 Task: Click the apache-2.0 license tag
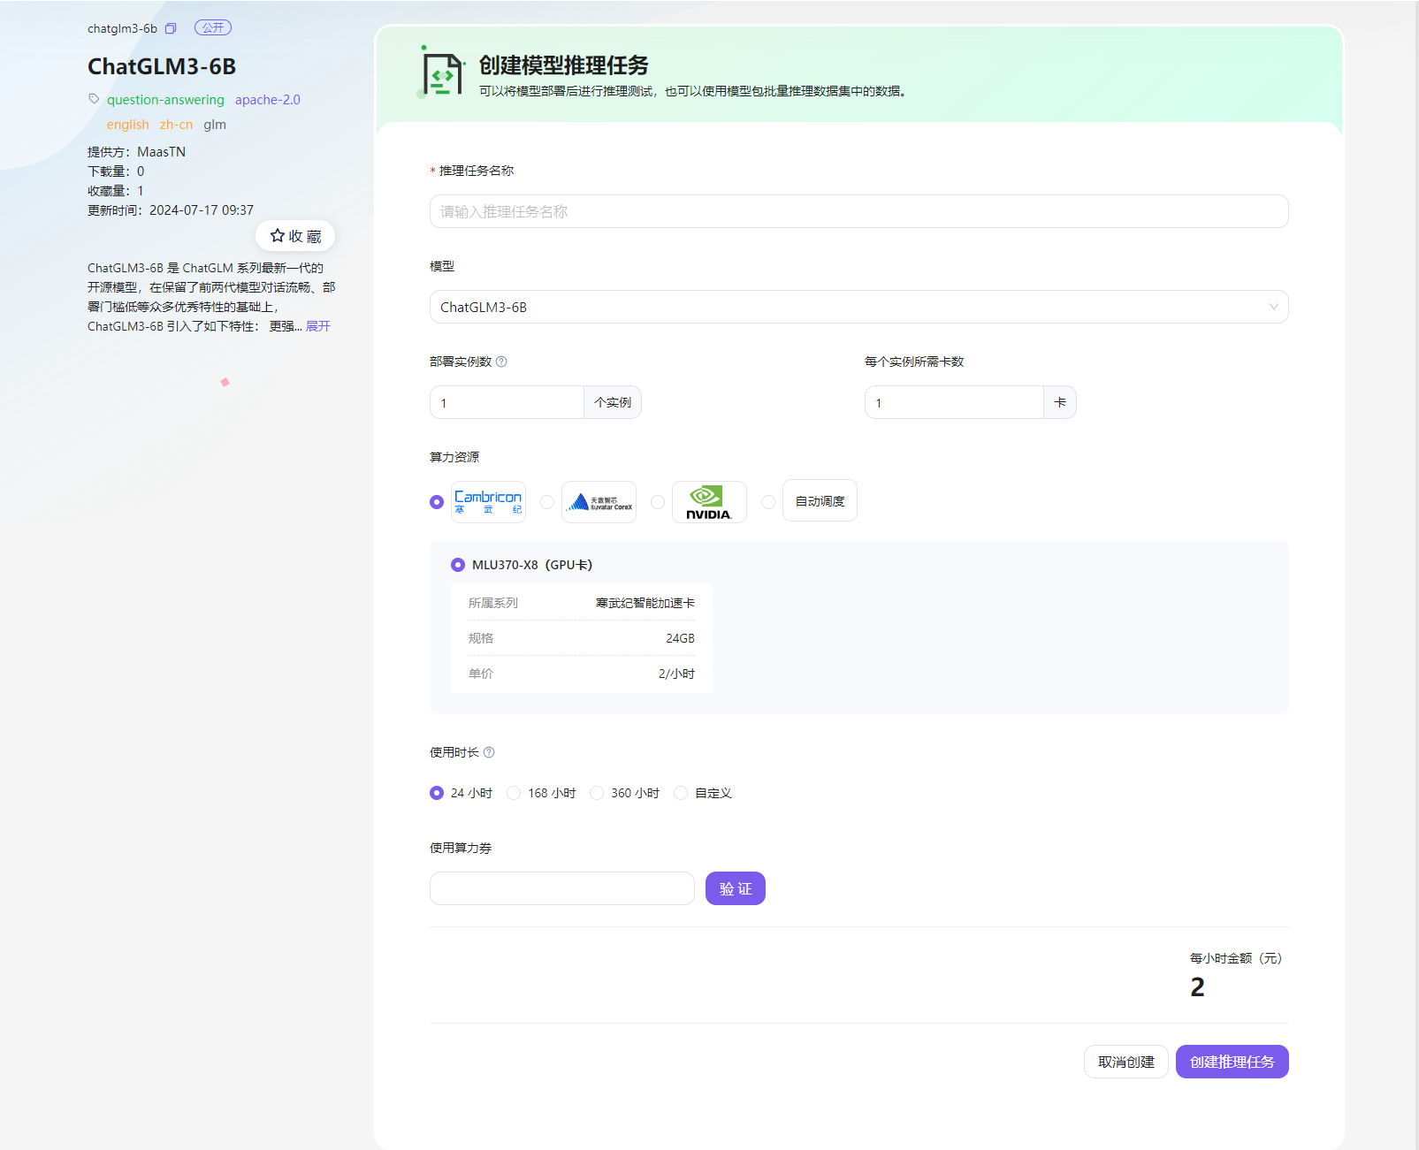pyautogui.click(x=268, y=100)
